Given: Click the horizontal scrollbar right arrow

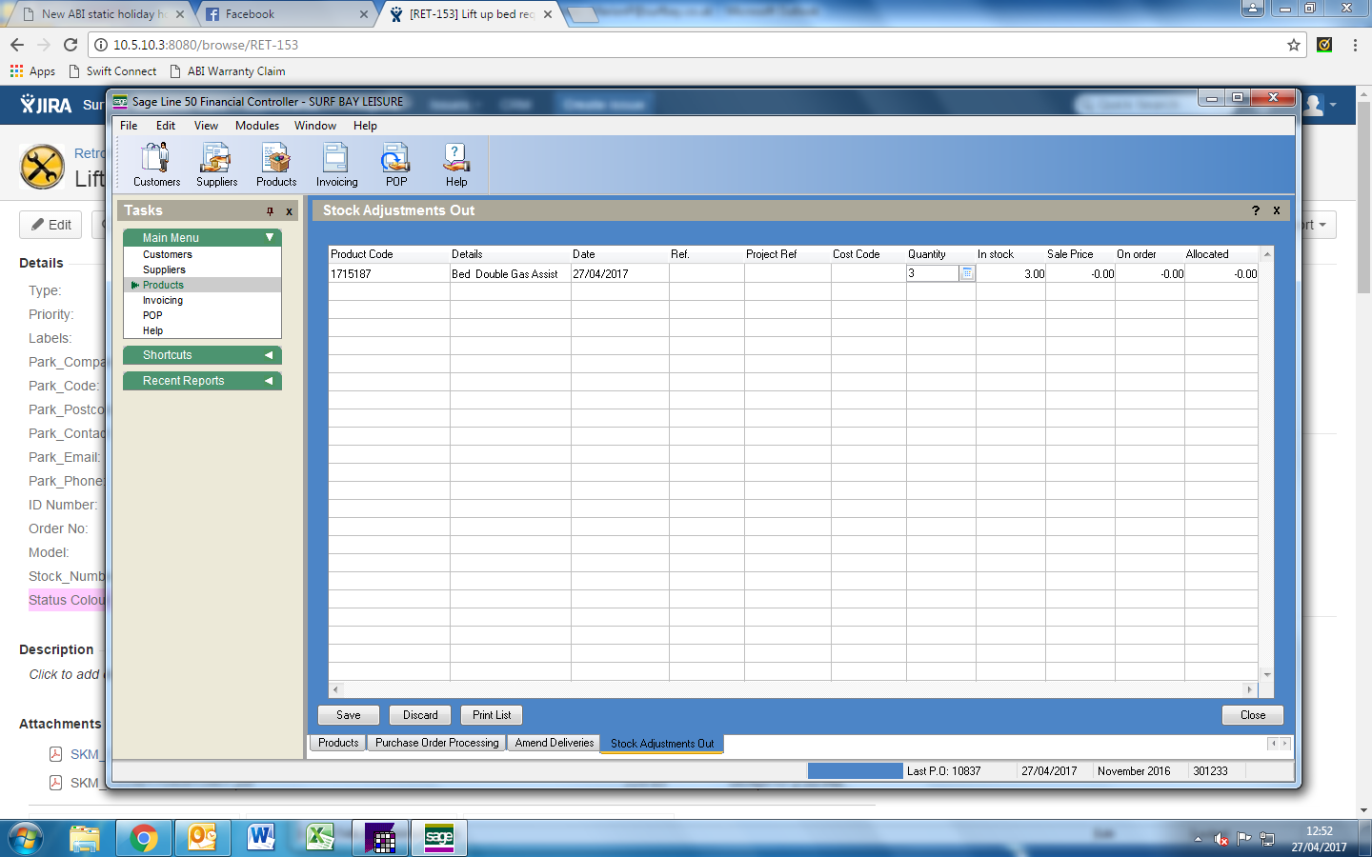Looking at the screenshot, I should point(1249,689).
